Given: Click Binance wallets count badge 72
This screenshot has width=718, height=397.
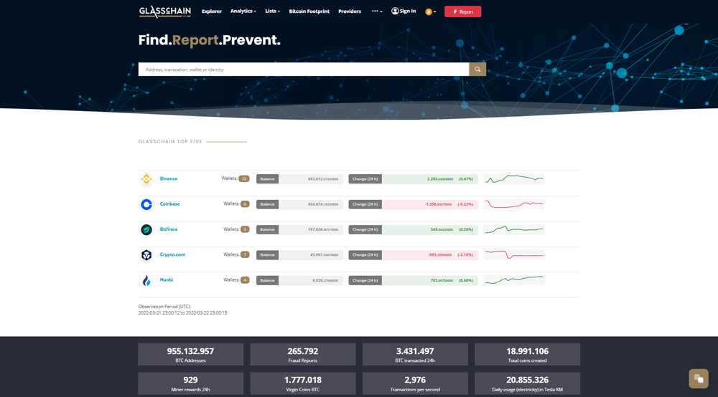Looking at the screenshot, I should click(x=244, y=178).
